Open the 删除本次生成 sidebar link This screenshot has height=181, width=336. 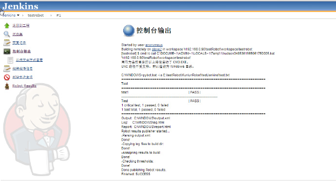(22, 77)
